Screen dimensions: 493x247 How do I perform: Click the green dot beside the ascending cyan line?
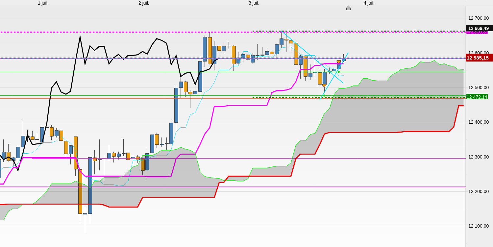(339, 72)
